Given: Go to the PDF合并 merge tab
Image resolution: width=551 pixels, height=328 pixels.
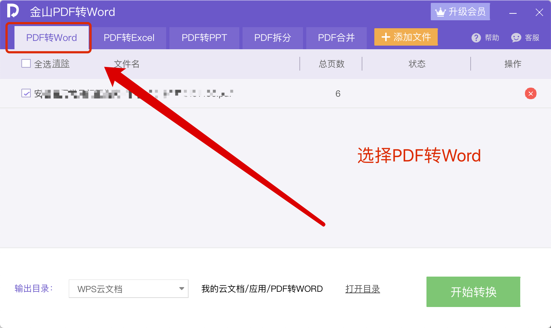Looking at the screenshot, I should (336, 38).
